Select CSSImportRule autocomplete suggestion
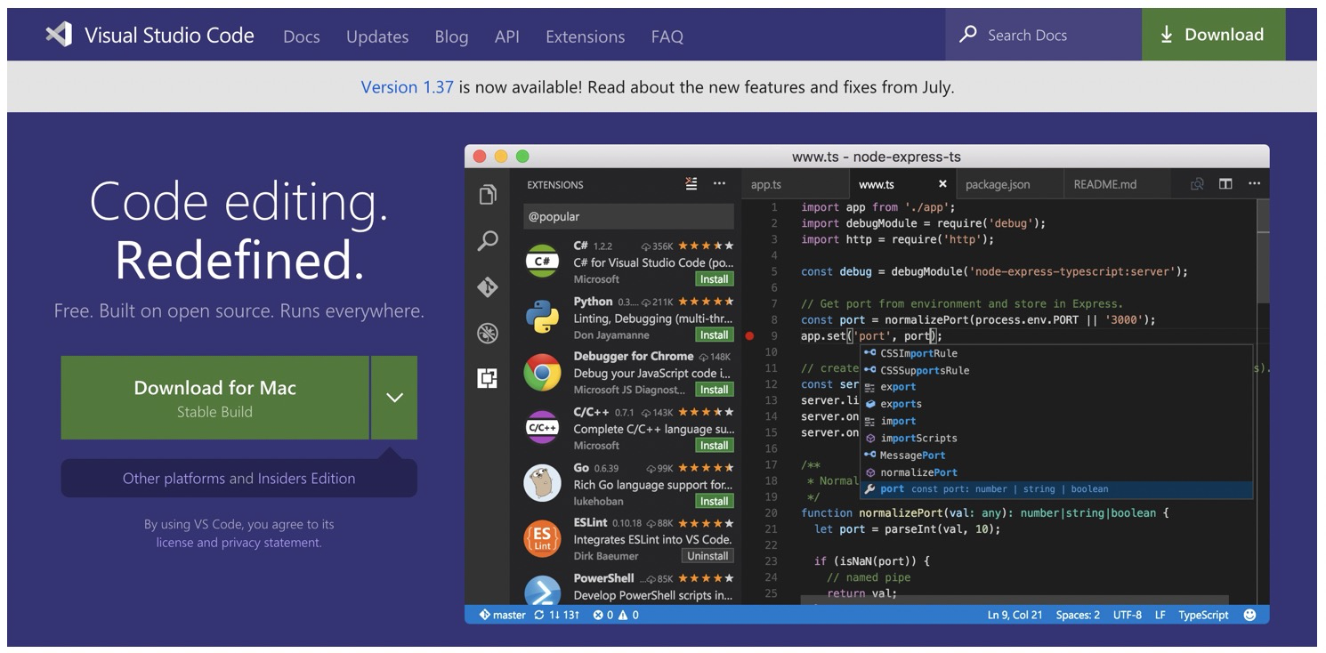Image resolution: width=1326 pixels, height=653 pixels. [x=1056, y=353]
